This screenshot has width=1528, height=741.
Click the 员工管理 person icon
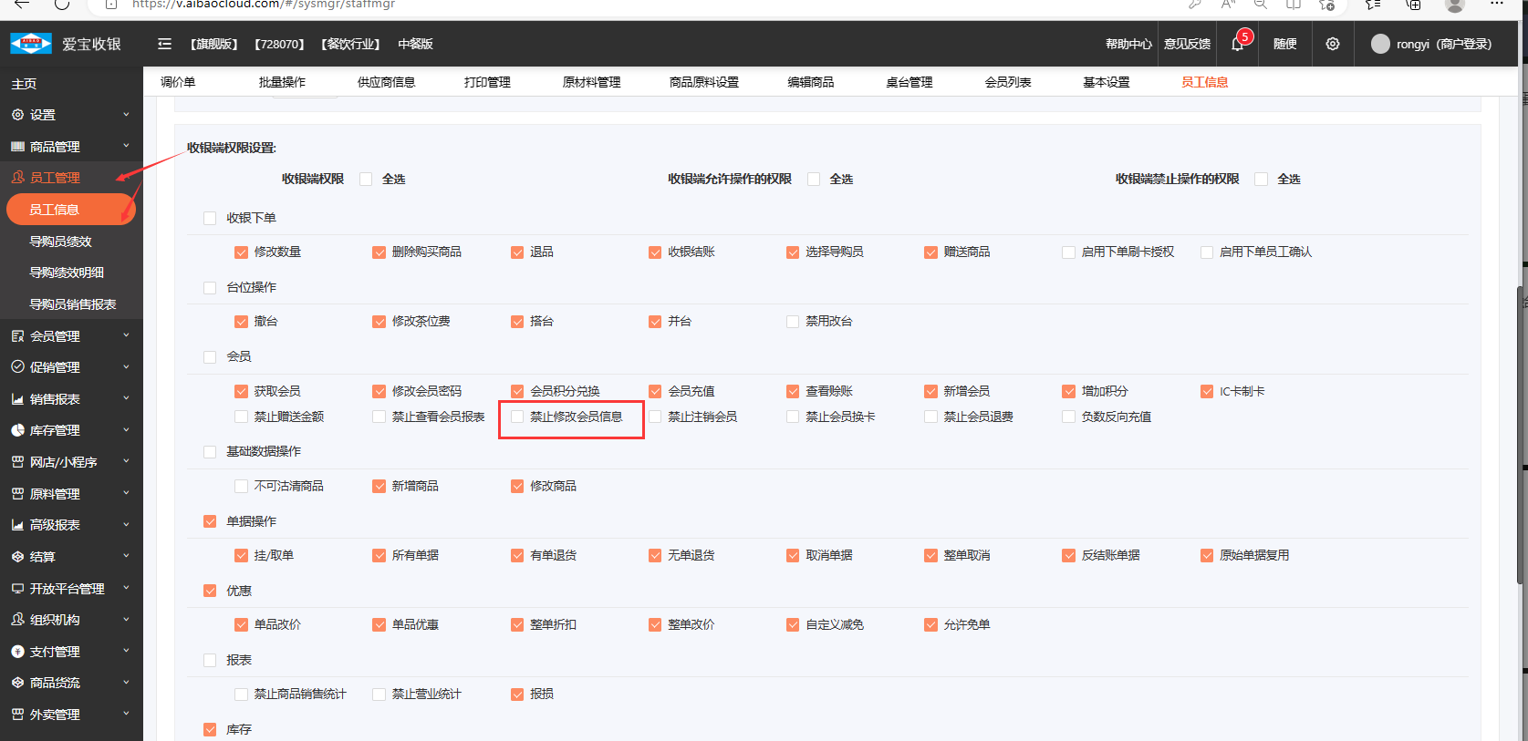pos(17,178)
